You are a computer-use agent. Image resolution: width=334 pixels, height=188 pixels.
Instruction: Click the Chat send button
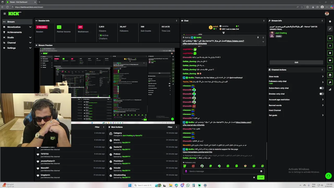(x=260, y=178)
